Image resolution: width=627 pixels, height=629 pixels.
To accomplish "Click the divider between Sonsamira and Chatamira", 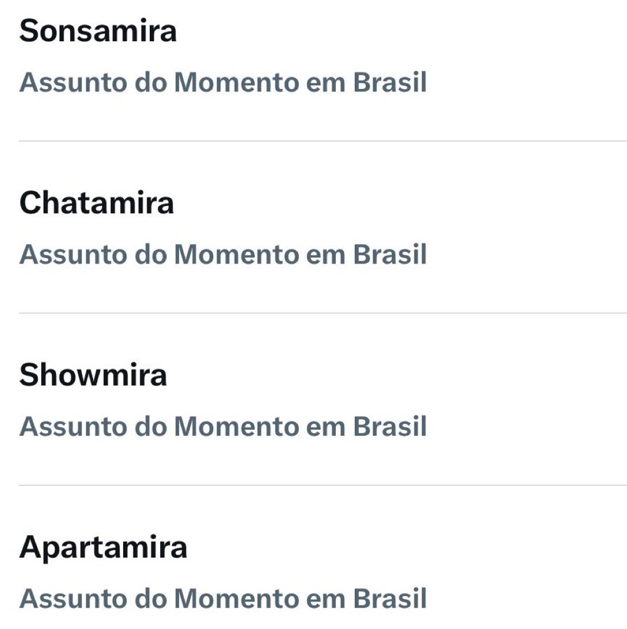I will tap(322, 141).
